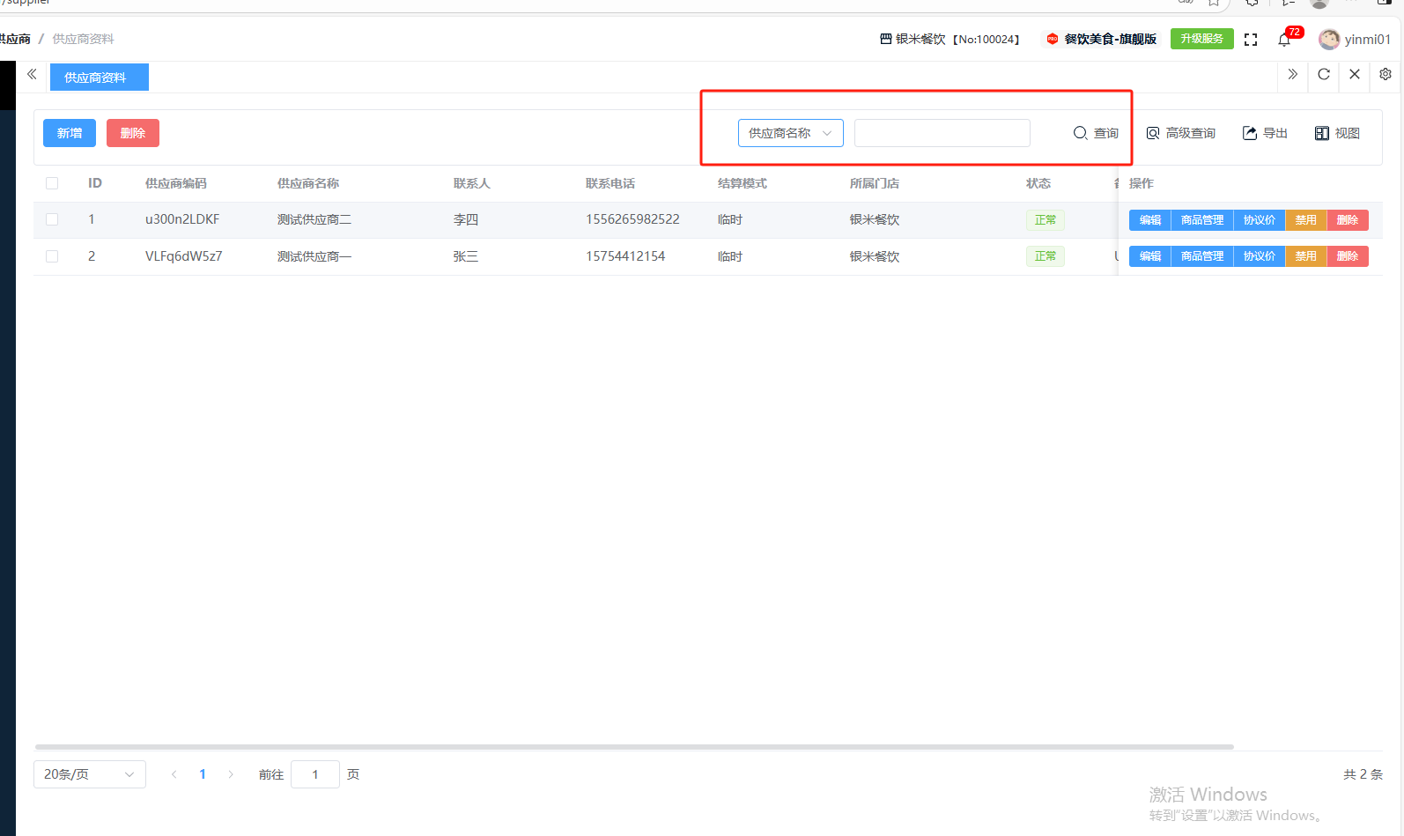Click the double-right arrow tab scroll icon
The height and width of the screenshot is (836, 1404).
click(x=1292, y=75)
